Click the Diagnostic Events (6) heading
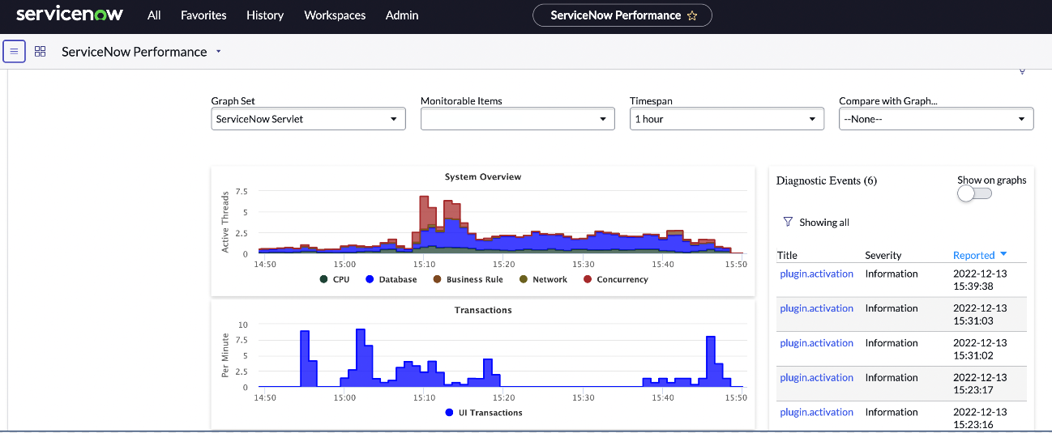 point(827,180)
